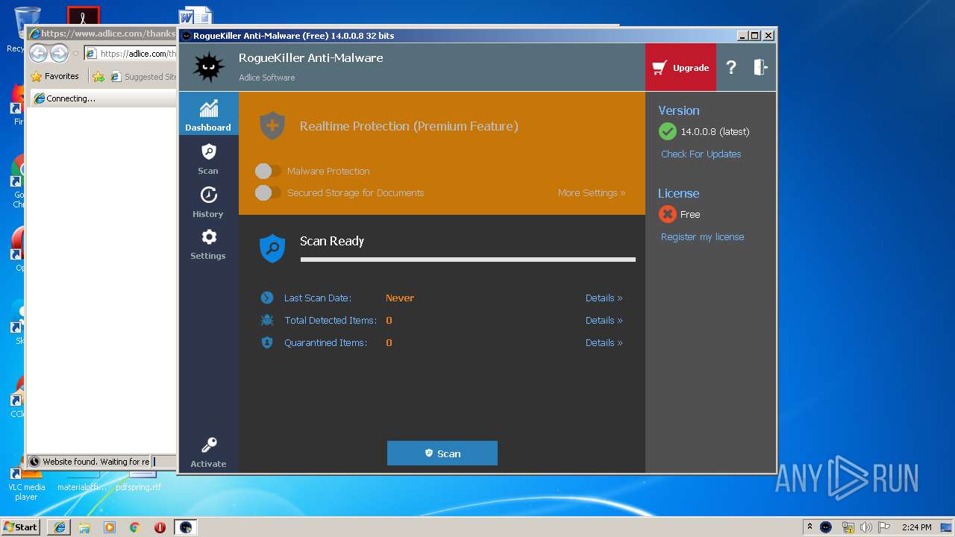Open the Word document icon on desktop
Image resolution: width=955 pixels, height=537 pixels.
pos(196,16)
